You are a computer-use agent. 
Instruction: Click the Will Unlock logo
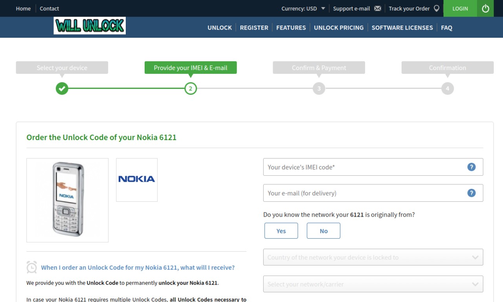90,26
